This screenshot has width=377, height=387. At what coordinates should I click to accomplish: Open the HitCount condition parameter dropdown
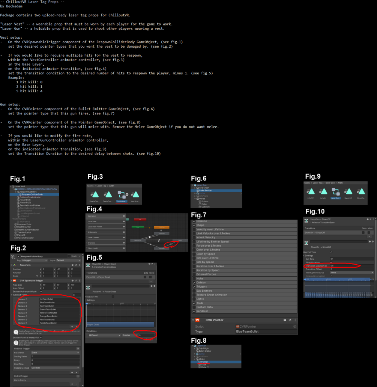click(x=104, y=335)
